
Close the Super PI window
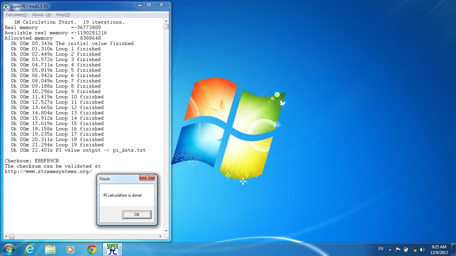162,5
